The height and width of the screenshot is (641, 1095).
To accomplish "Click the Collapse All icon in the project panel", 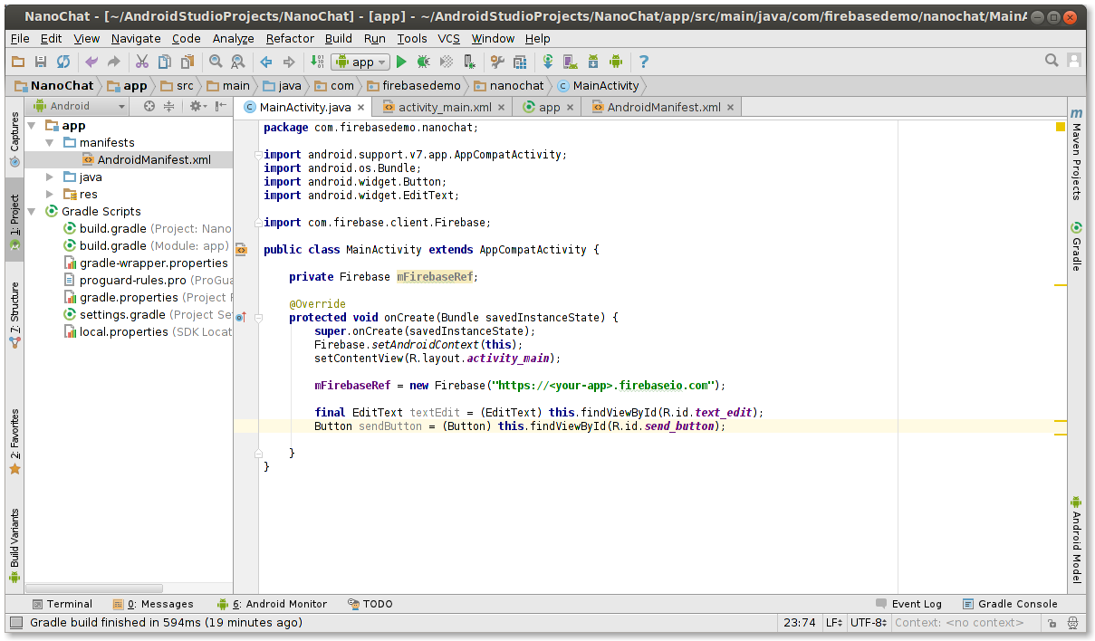I will pos(168,106).
